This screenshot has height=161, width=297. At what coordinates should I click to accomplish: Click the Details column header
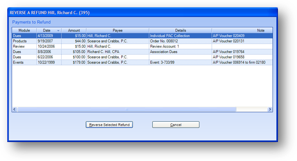pos(180,30)
